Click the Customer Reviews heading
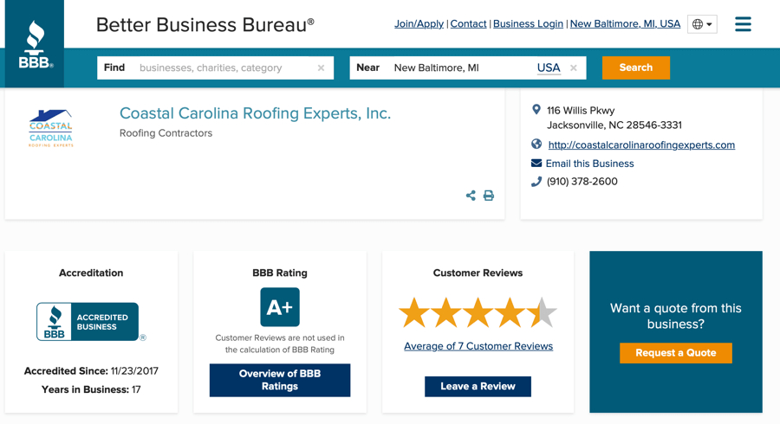 click(478, 273)
